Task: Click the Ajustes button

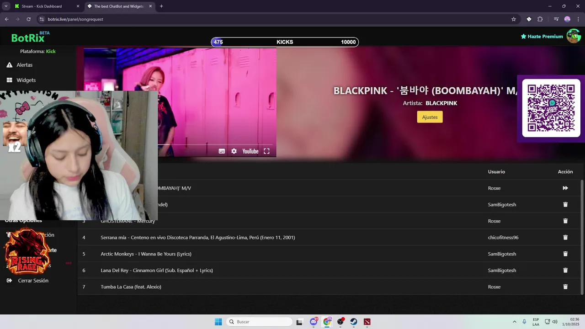Action: (430, 117)
